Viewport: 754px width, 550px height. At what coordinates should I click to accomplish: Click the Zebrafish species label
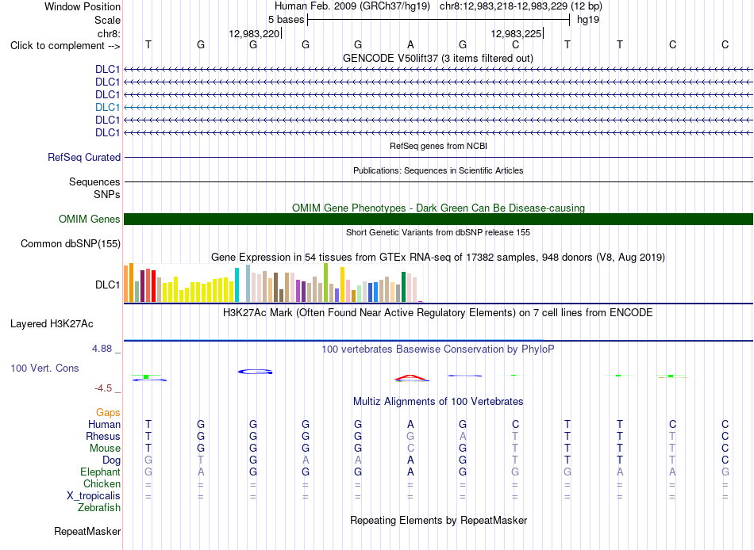point(99,507)
